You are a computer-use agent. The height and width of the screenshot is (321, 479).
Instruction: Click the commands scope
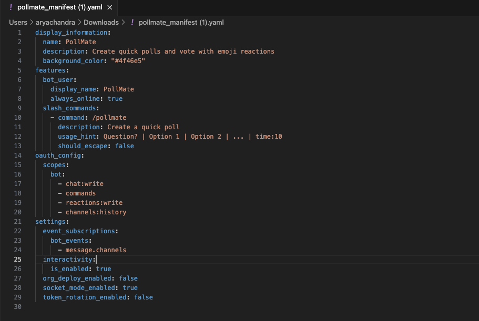click(80, 193)
